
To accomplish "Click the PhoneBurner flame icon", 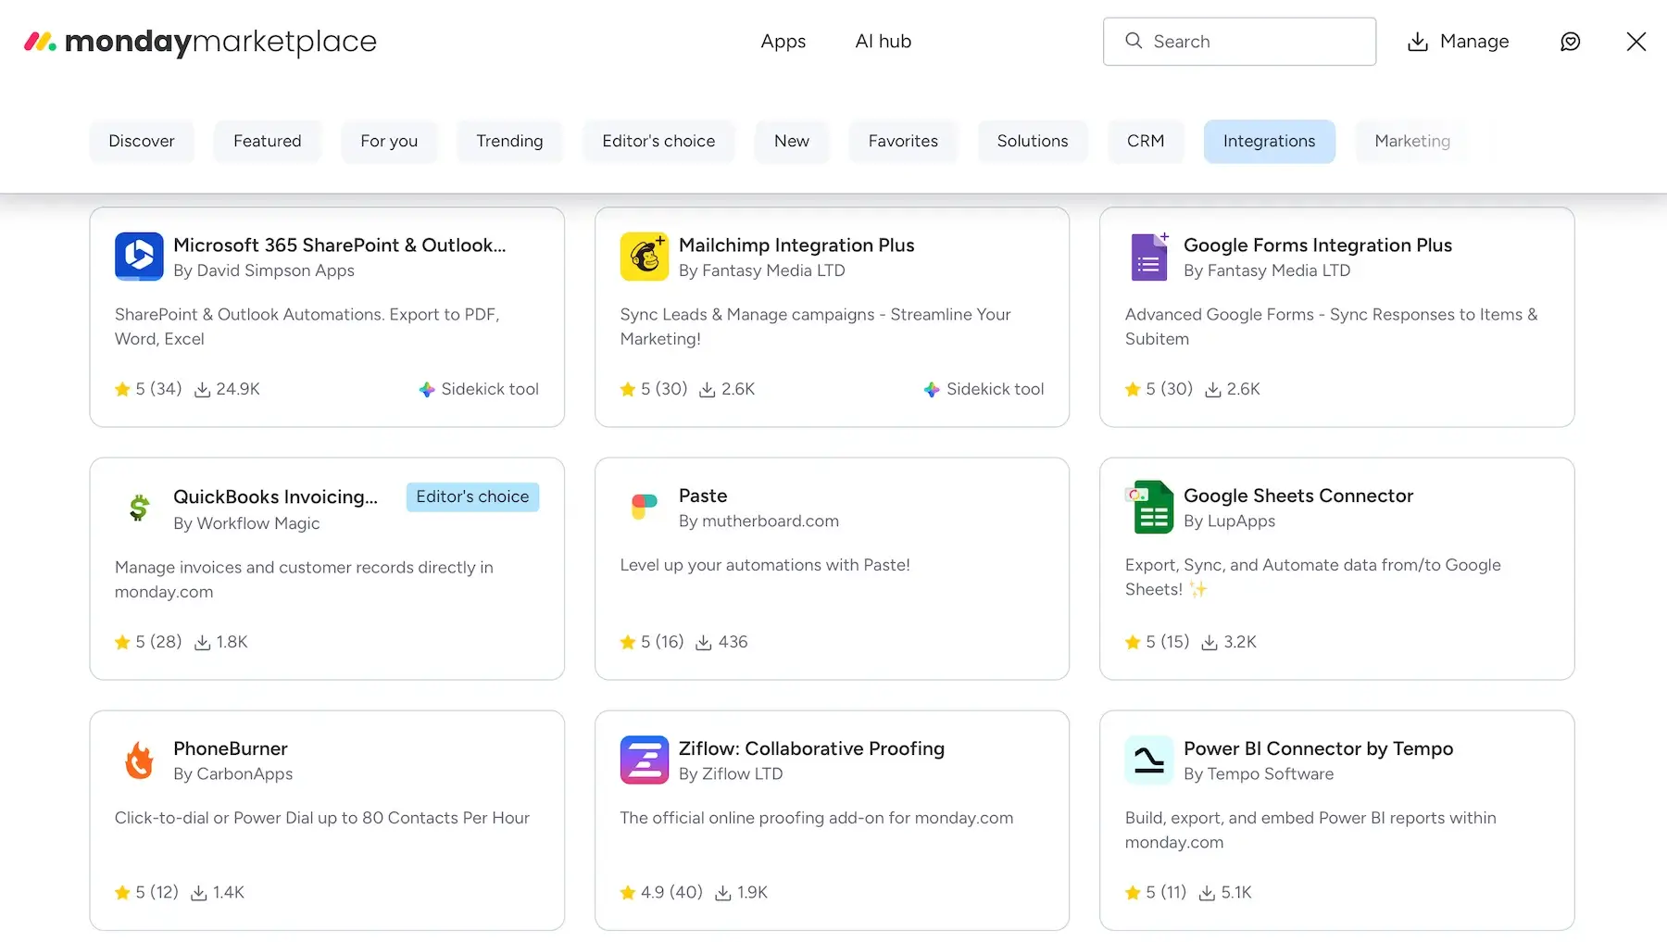I will coord(139,760).
